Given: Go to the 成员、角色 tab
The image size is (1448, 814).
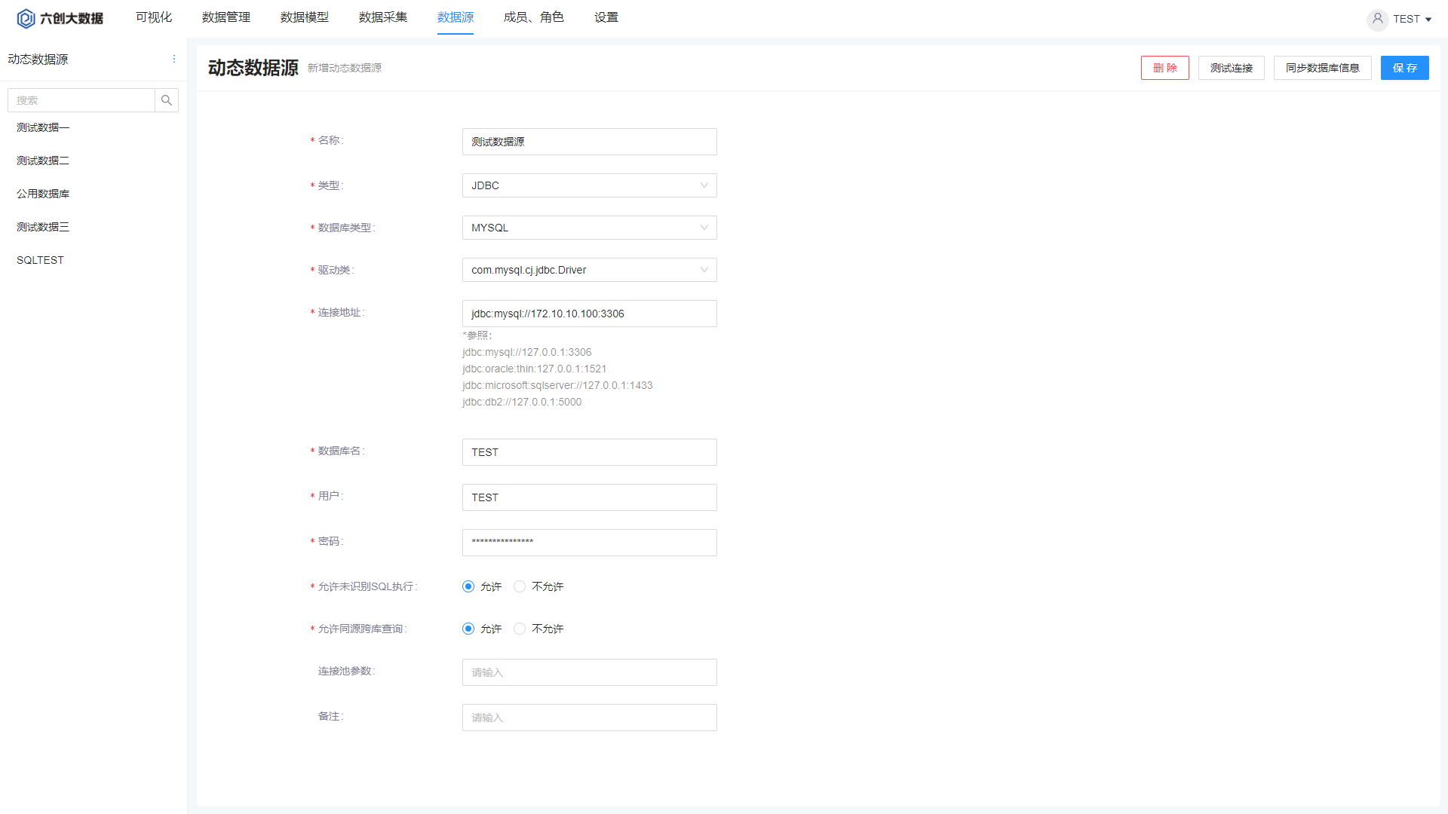Looking at the screenshot, I should [x=533, y=17].
